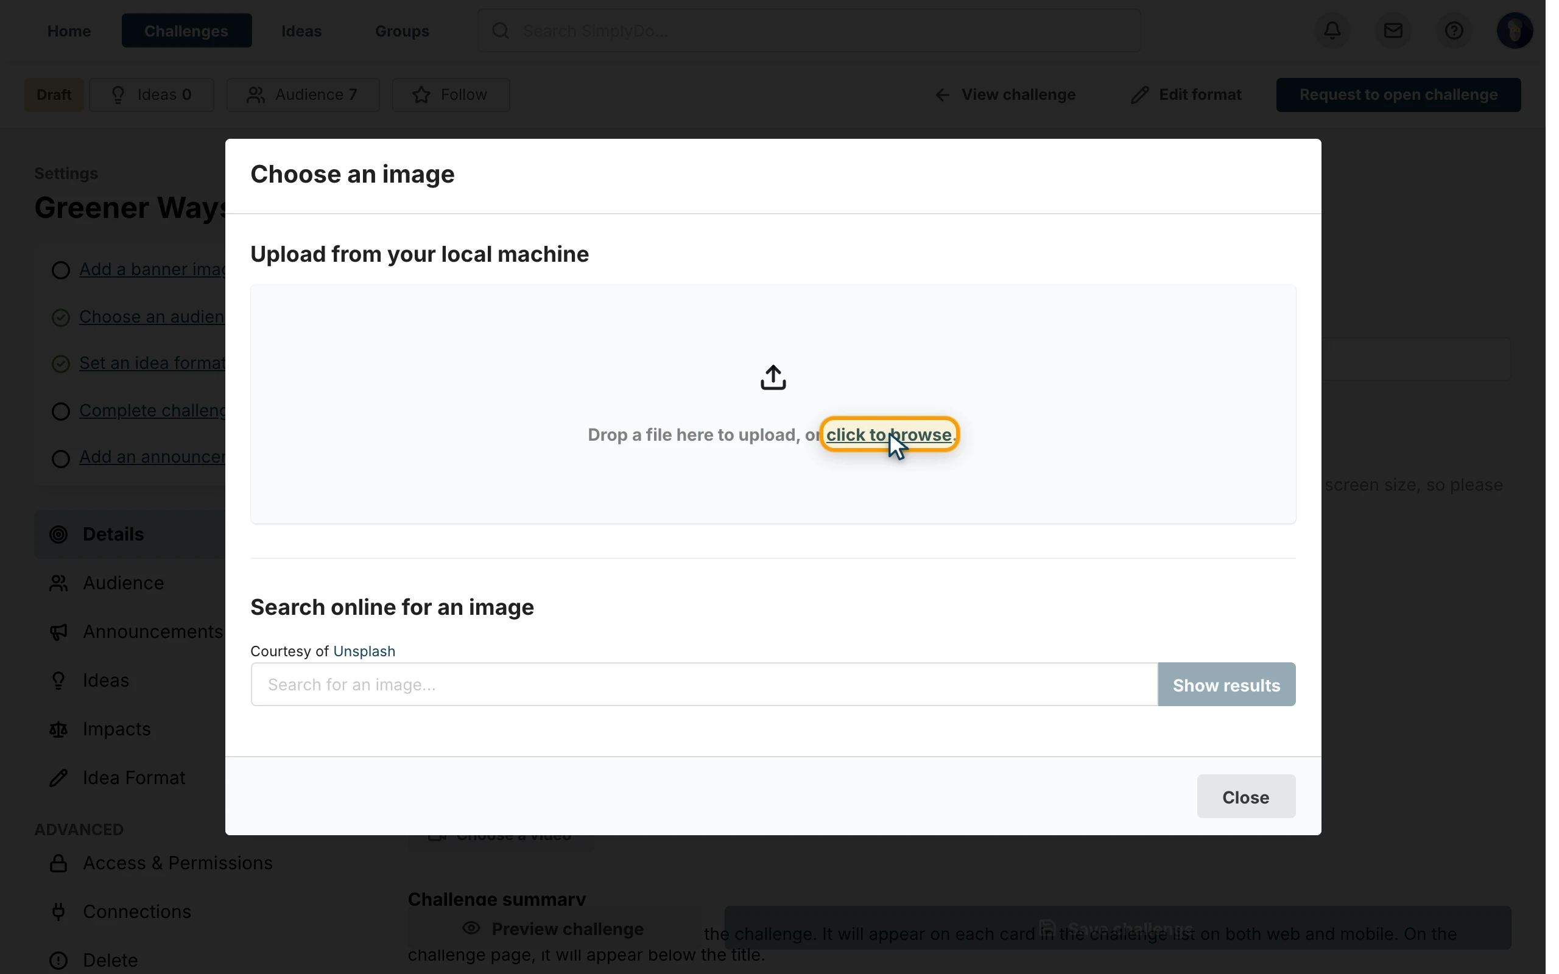Click the Ideas 0 button

click(x=152, y=95)
